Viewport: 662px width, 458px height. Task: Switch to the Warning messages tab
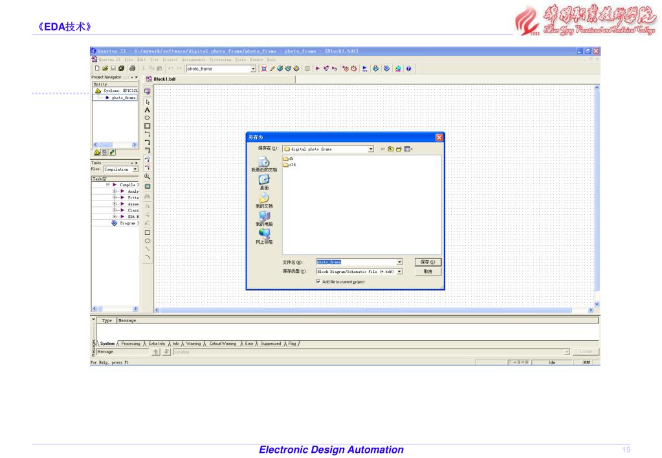(193, 343)
